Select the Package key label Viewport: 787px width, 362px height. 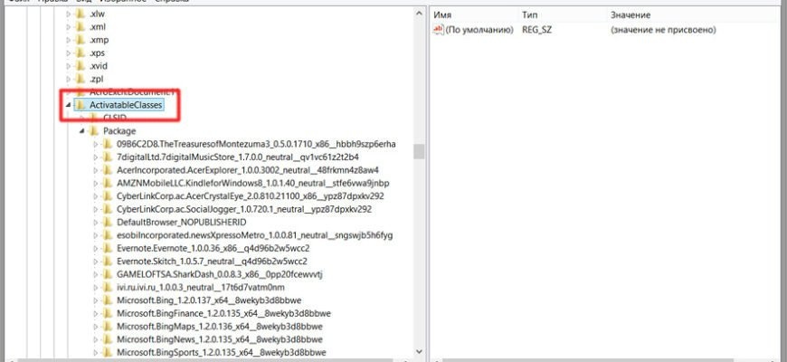(119, 131)
